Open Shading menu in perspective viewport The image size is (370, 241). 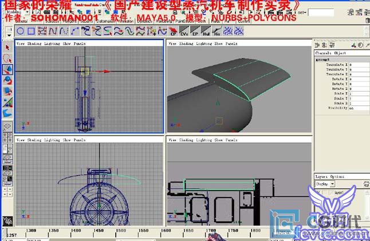(x=186, y=44)
